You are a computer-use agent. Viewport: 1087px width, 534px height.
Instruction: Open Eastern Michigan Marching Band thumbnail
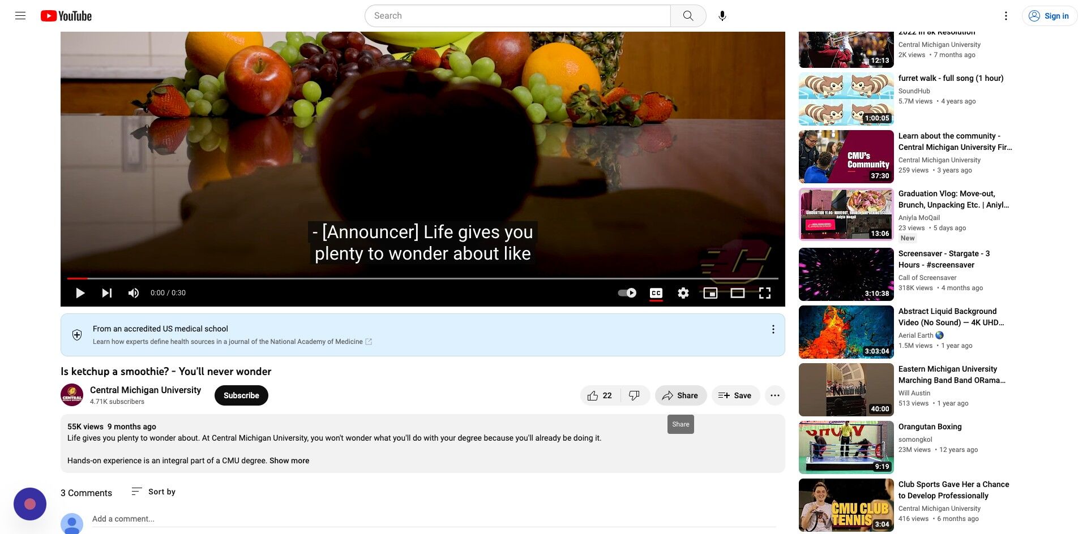tap(846, 390)
